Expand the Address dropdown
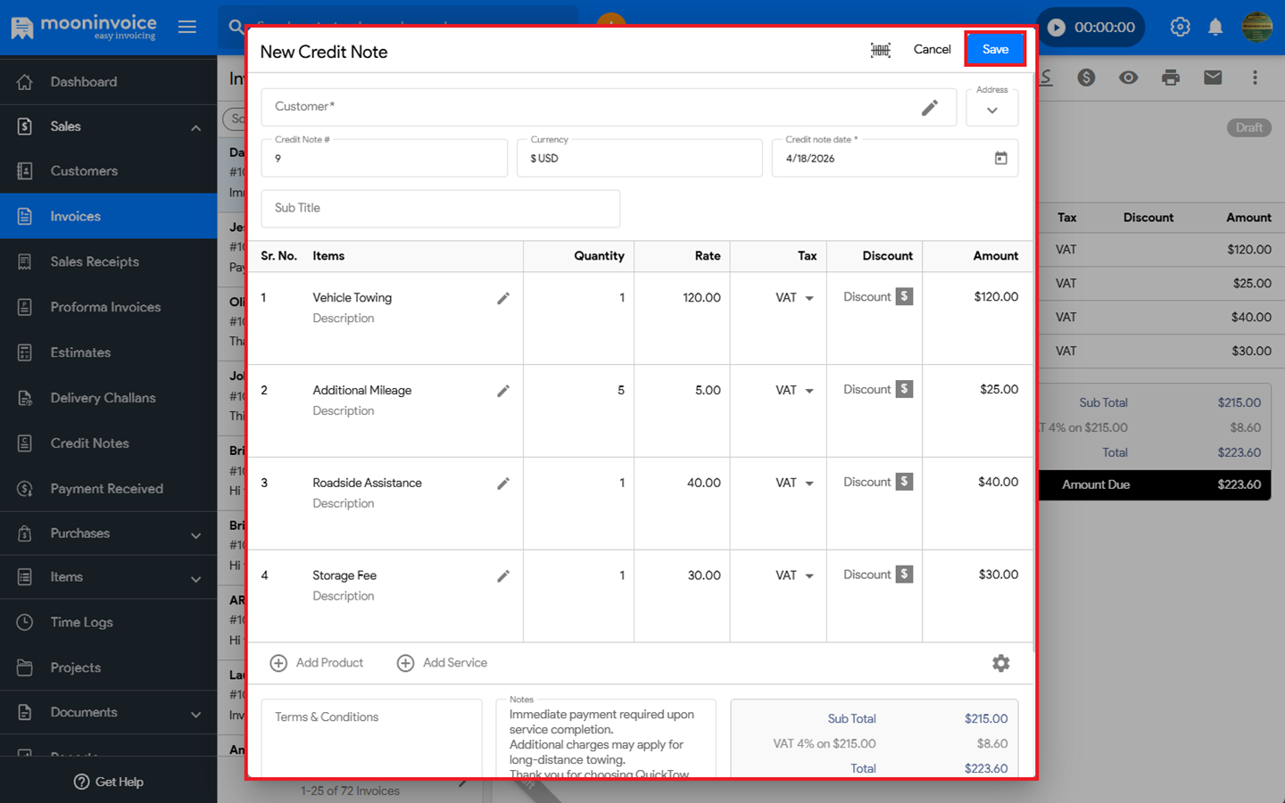1285x803 pixels. [991, 111]
